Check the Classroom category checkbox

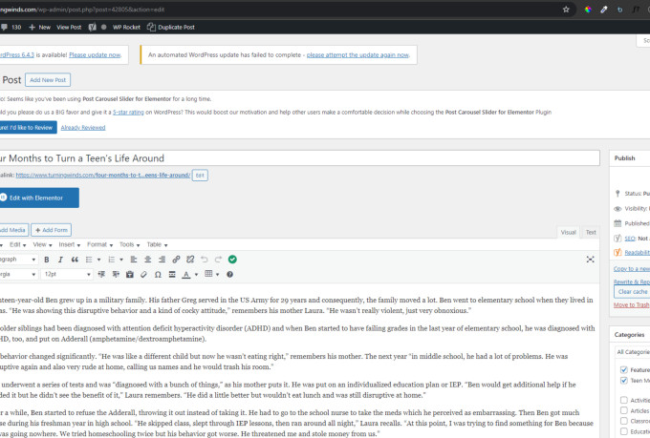(624, 421)
